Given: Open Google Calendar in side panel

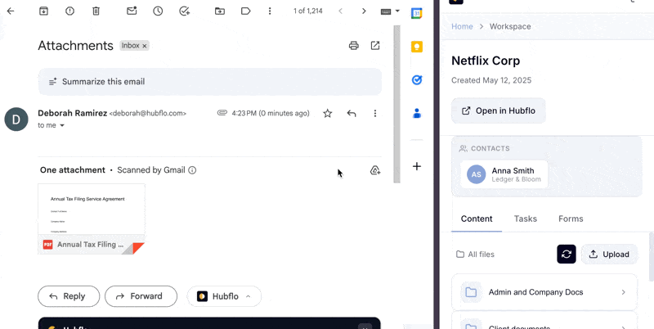Looking at the screenshot, I should click(x=417, y=13).
